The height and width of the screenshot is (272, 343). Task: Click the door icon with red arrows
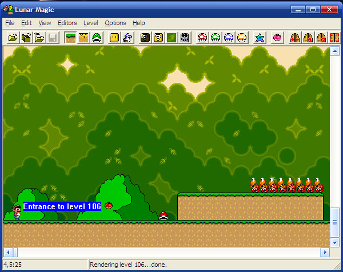[x=295, y=38]
